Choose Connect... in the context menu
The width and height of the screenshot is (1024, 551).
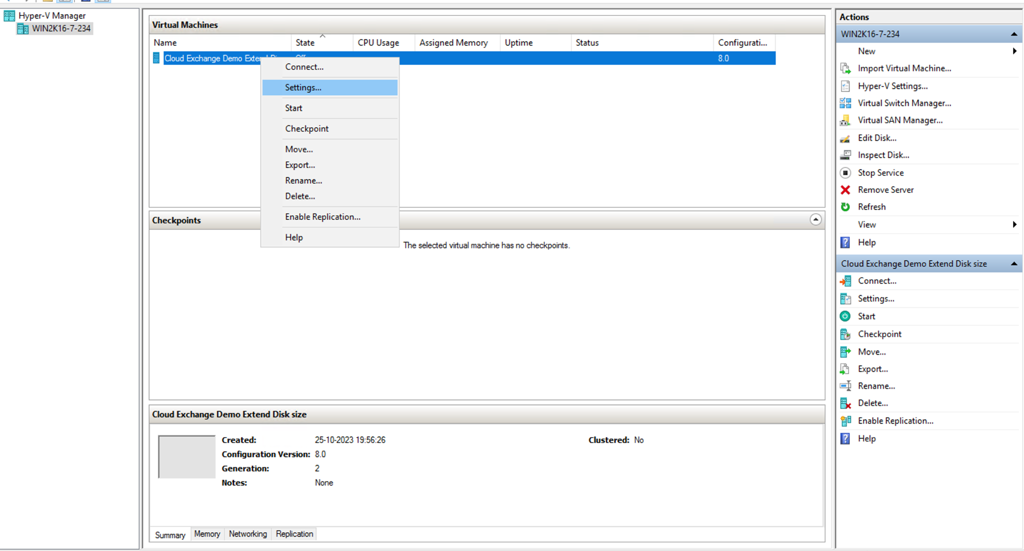pyautogui.click(x=330, y=67)
